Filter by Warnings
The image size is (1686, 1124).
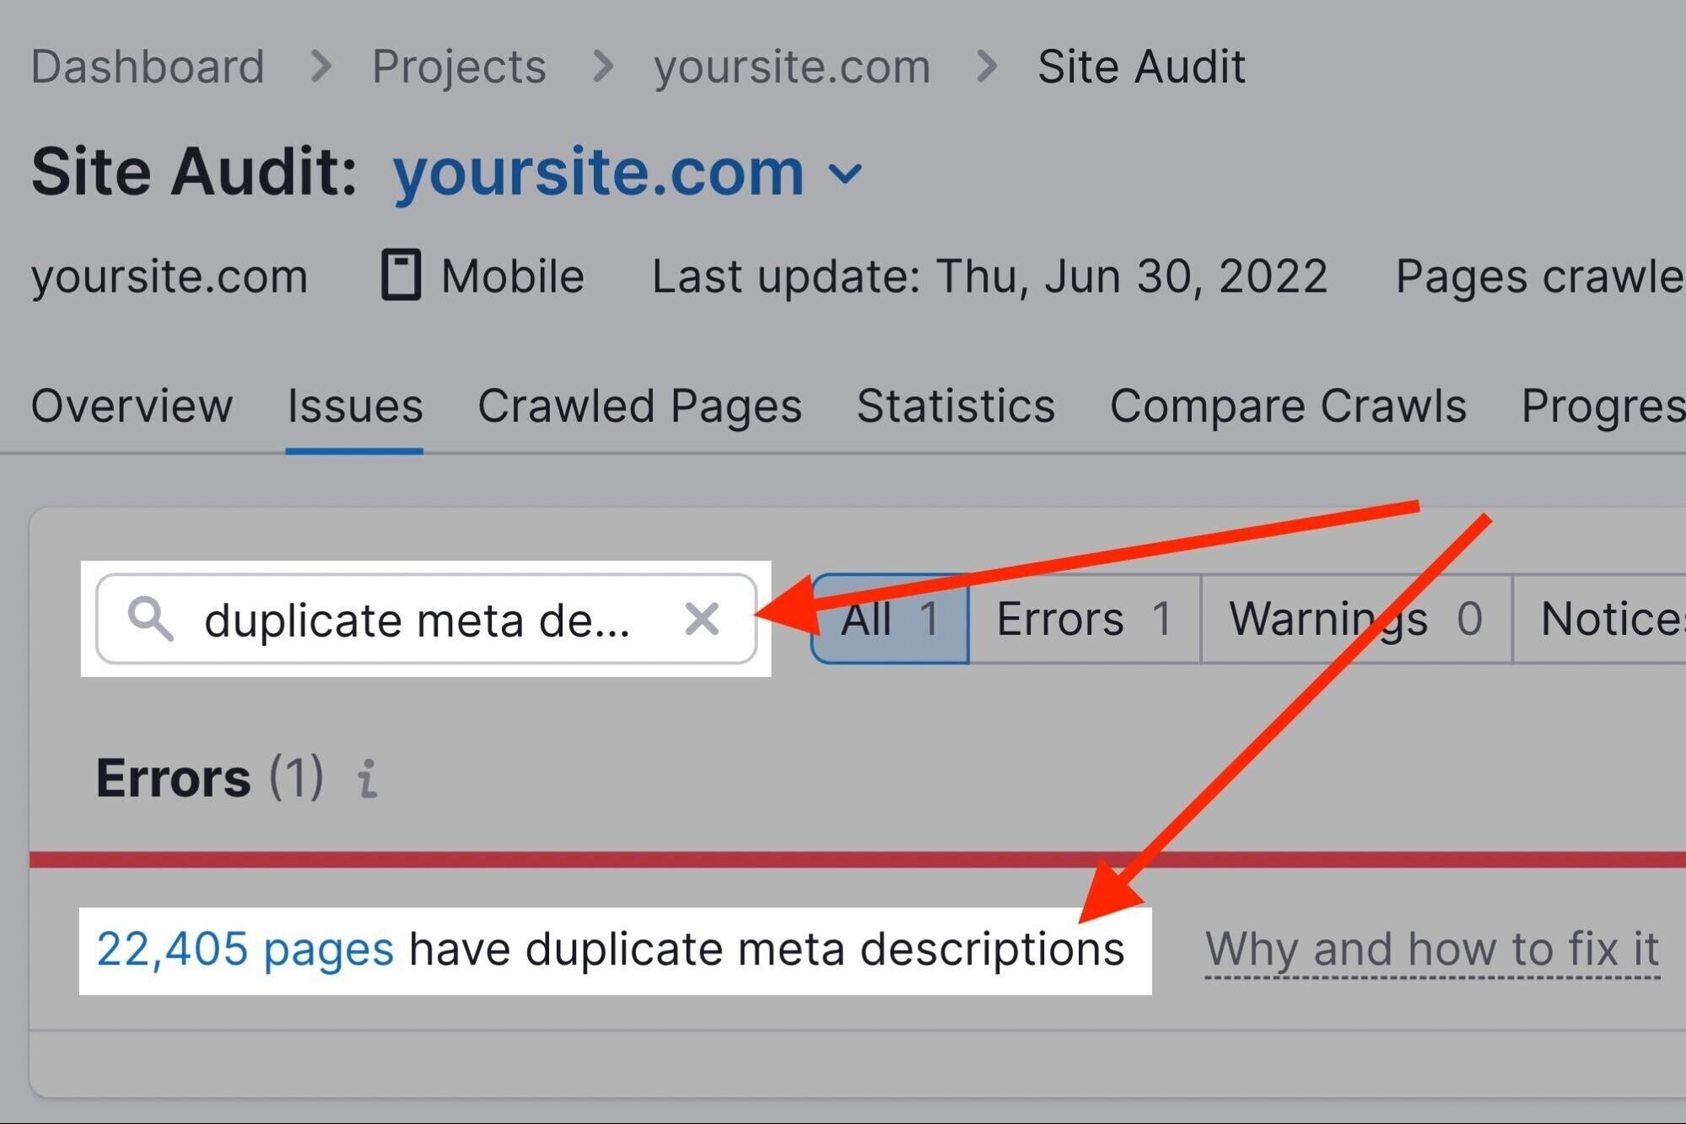(1356, 619)
